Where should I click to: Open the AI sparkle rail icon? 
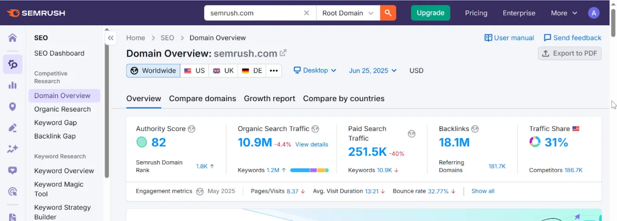coord(13,149)
